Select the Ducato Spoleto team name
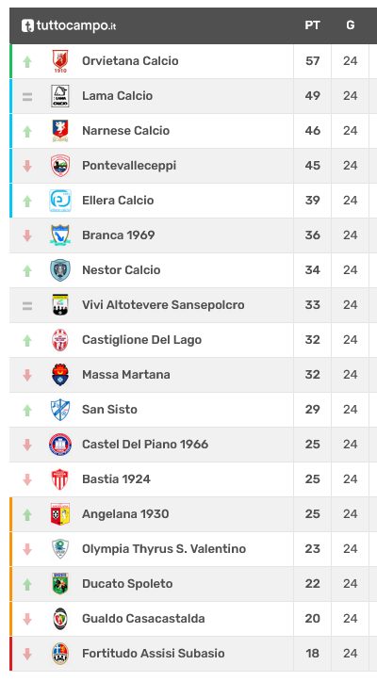This screenshot has width=377, height=681. pyautogui.click(x=127, y=583)
